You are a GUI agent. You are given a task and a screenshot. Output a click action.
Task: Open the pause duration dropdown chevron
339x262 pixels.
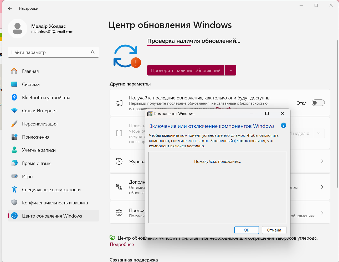click(319, 133)
